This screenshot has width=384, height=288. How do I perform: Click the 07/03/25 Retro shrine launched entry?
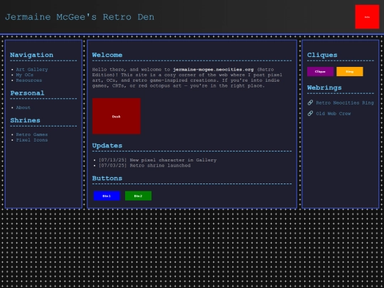(144, 166)
